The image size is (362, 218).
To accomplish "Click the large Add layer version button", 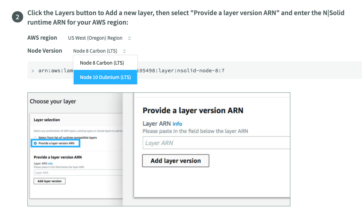I will coord(176,161).
